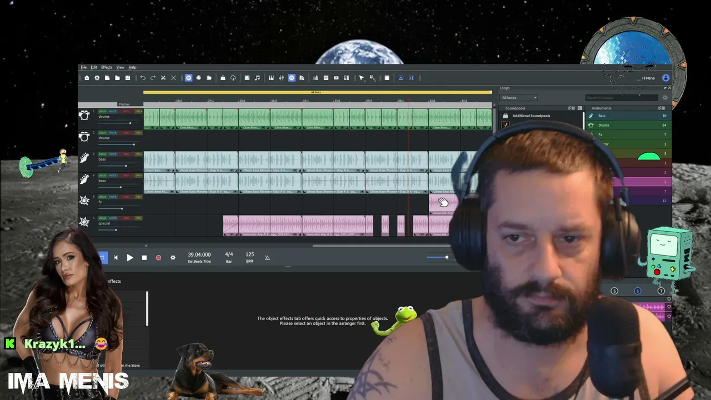Screen dimensions: 711x400
Task: Click track 3 bass volume slider
Action: 119,166
